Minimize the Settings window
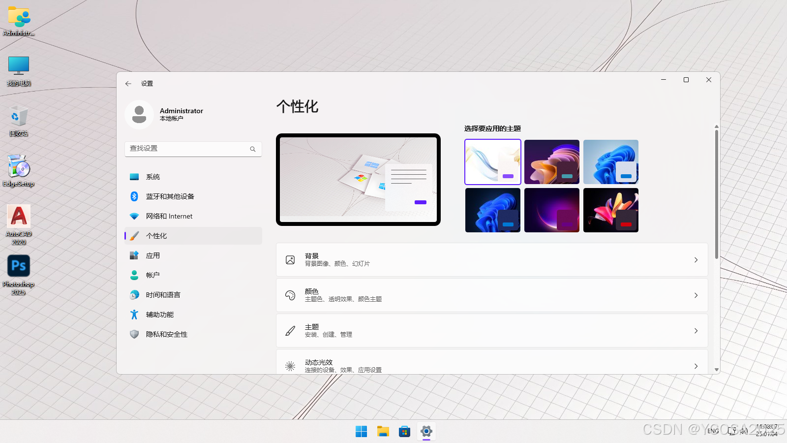This screenshot has width=787, height=443. coord(664,80)
